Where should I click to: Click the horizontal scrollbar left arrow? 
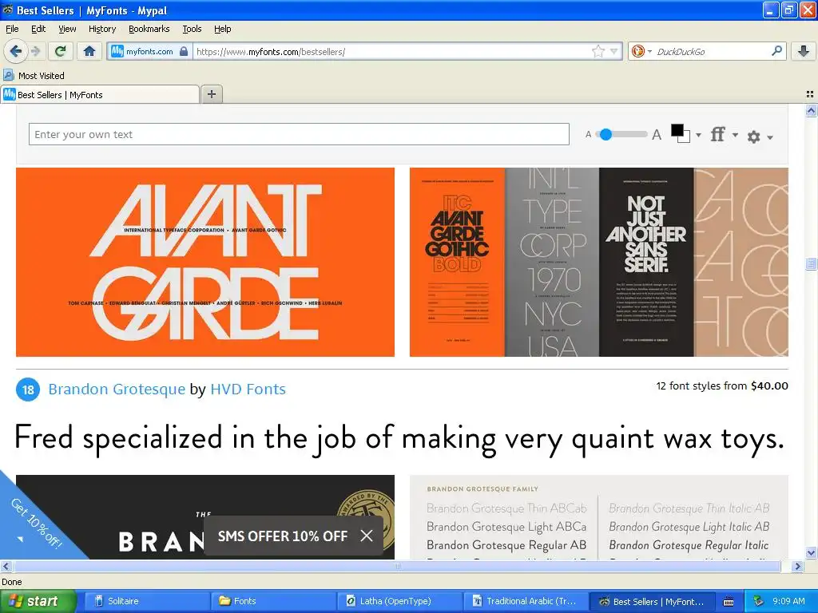pos(6,566)
